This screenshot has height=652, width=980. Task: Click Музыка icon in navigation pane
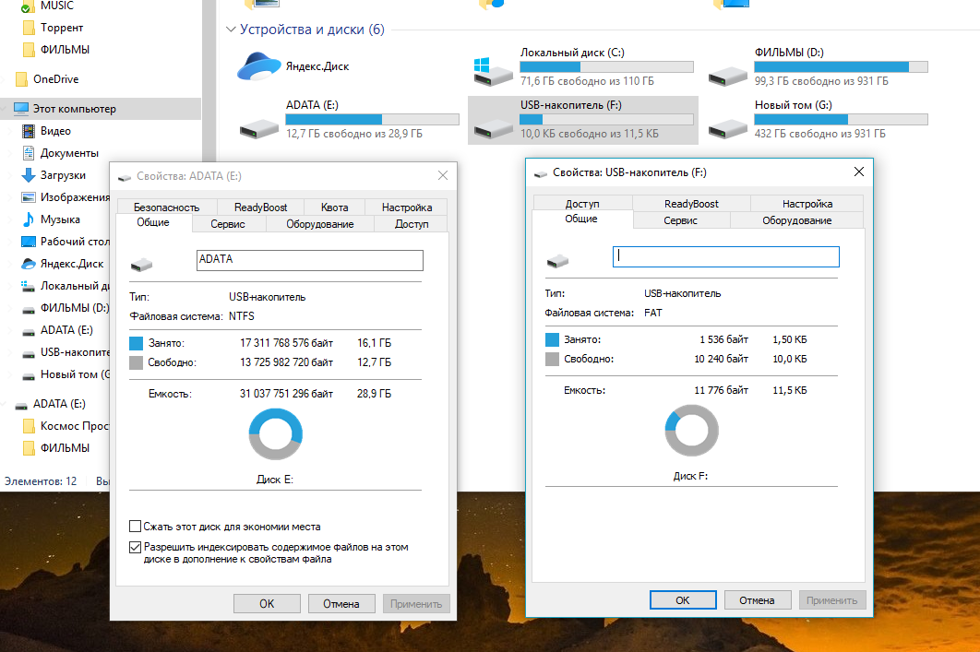(x=29, y=219)
